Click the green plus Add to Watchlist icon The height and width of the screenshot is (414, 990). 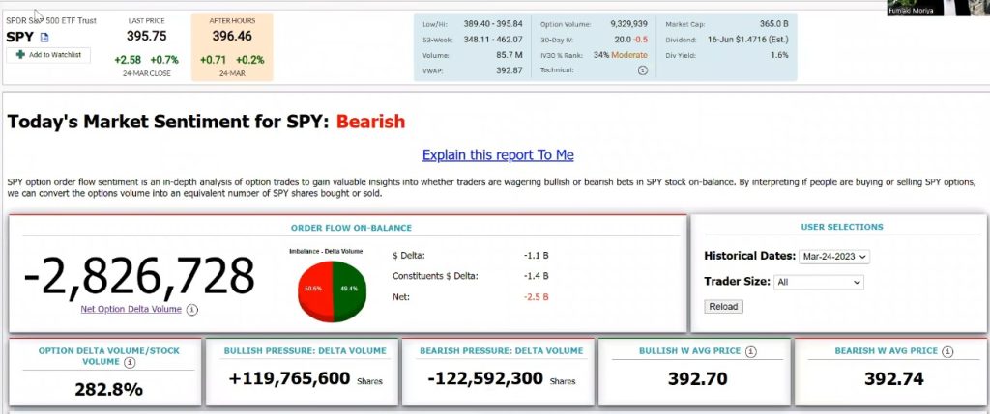click(x=21, y=55)
